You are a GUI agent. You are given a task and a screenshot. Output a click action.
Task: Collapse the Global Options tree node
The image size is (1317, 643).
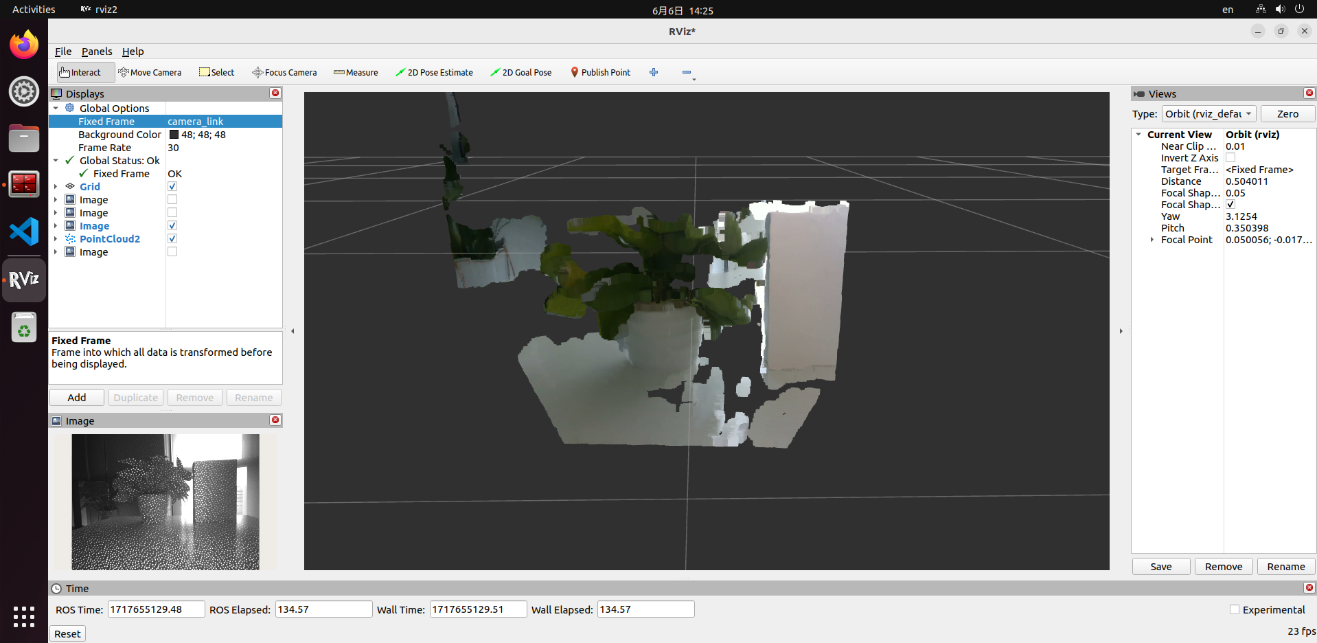tap(56, 108)
